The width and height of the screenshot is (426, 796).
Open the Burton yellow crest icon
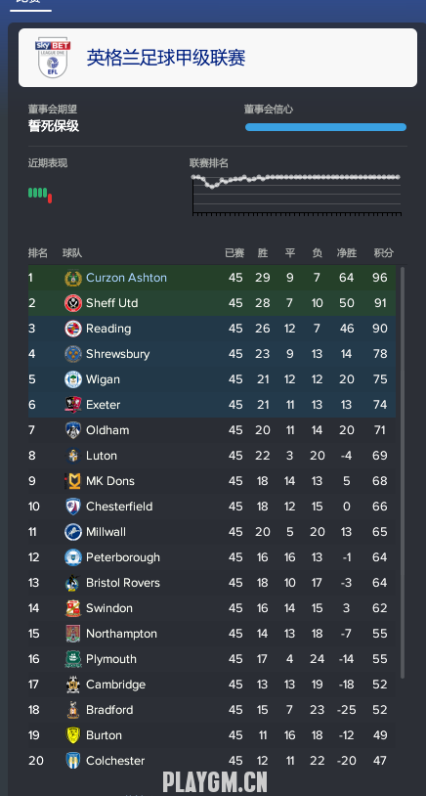(73, 735)
